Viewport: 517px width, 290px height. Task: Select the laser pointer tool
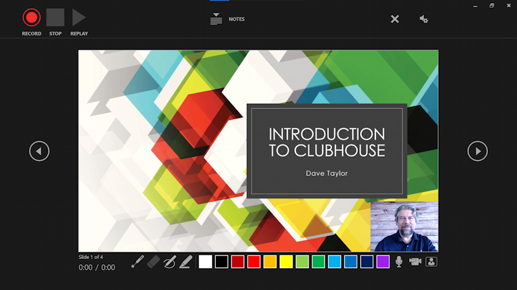click(137, 262)
